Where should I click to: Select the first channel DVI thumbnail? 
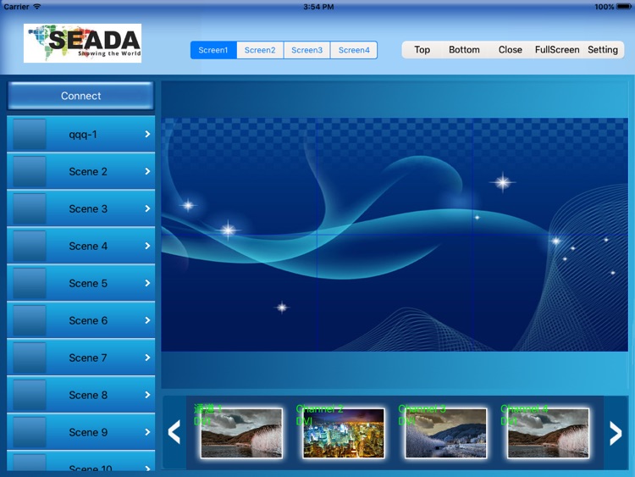click(x=241, y=433)
